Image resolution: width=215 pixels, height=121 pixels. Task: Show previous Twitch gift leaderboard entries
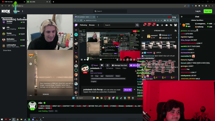click(x=142, y=37)
